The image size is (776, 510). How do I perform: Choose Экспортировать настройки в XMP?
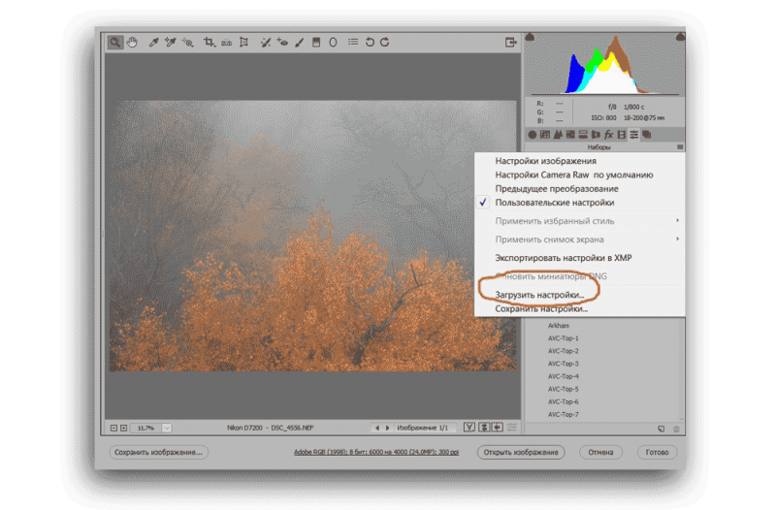[580, 258]
